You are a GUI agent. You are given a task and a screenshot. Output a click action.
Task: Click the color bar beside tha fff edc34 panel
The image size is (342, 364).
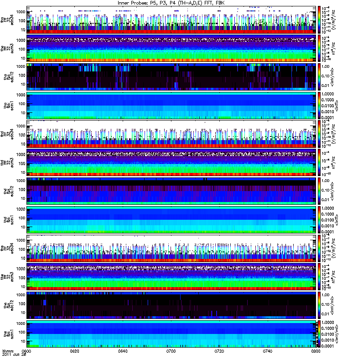pyautogui.click(x=319, y=20)
